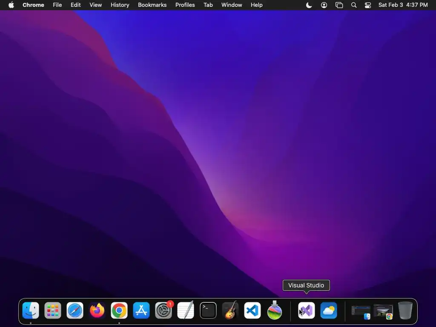Viewport: 436px width, 327px height.
Task: Open System Preferences with the update badge
Action: coord(163,310)
